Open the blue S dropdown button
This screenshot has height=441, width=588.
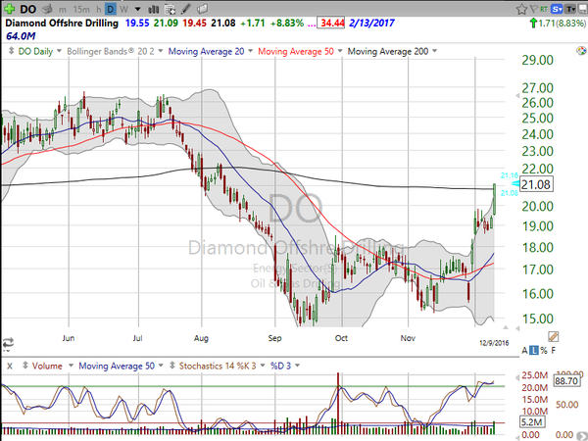(558, 9)
